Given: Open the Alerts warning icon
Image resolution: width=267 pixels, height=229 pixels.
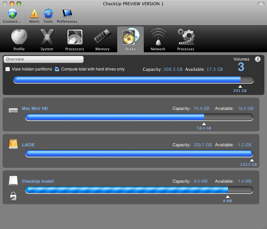Looking at the screenshot, I should 34,14.
